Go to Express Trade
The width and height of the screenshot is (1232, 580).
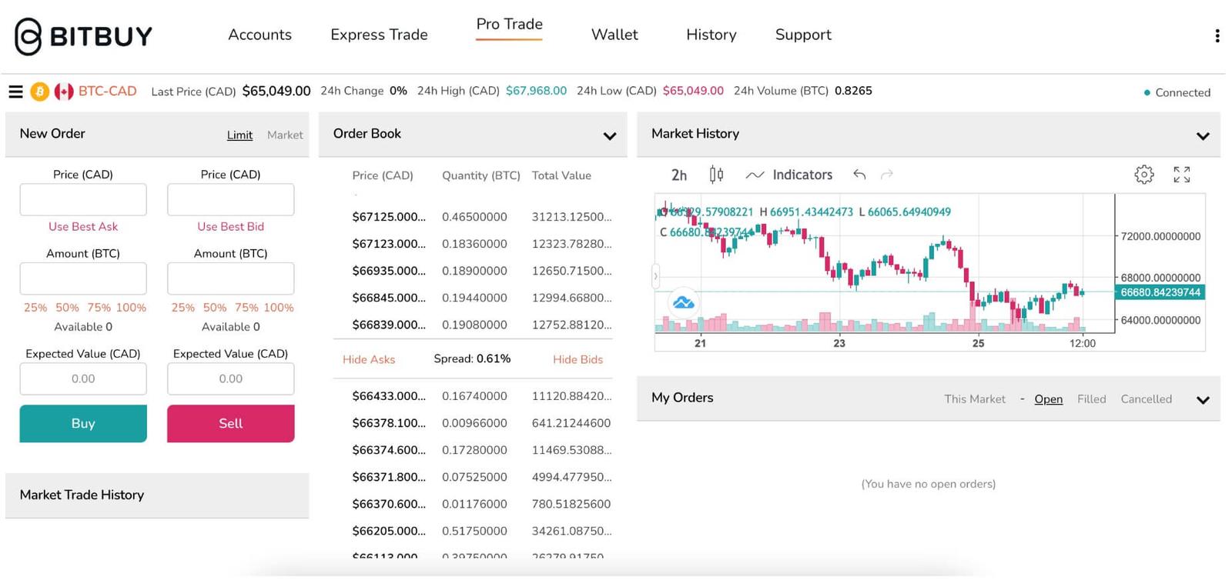click(379, 35)
